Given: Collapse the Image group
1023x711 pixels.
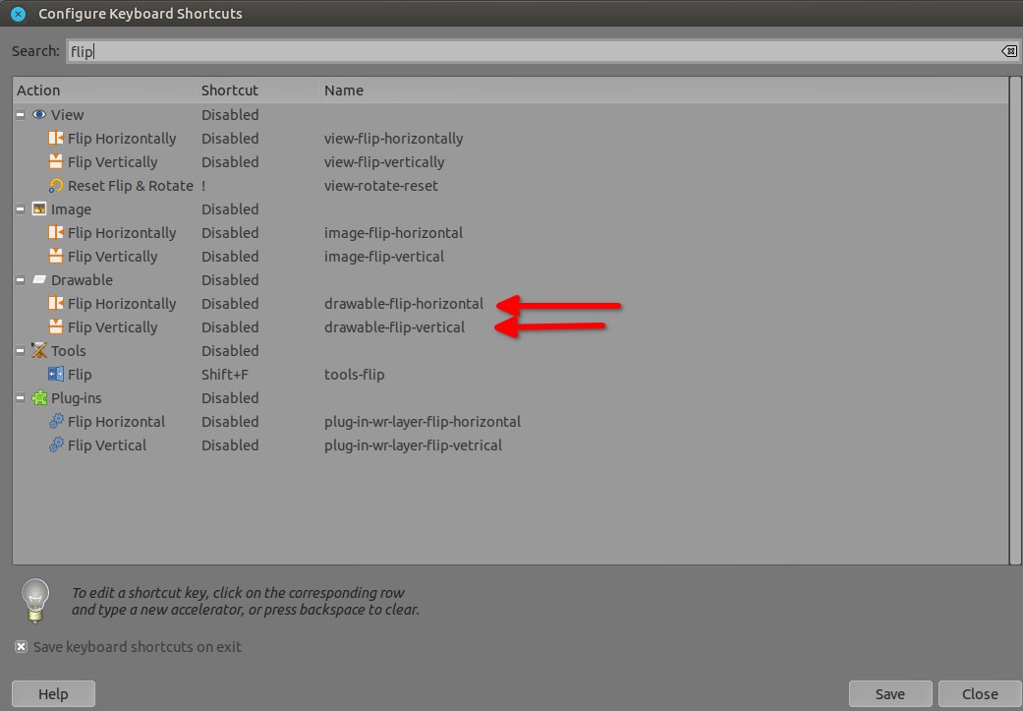Looking at the screenshot, I should click(x=21, y=208).
